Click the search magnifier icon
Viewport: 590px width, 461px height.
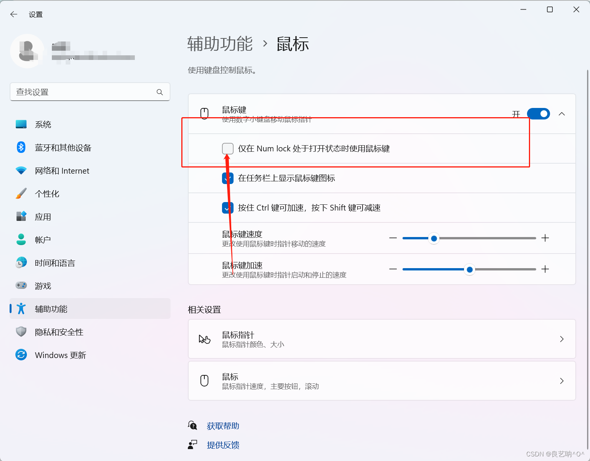click(x=160, y=92)
